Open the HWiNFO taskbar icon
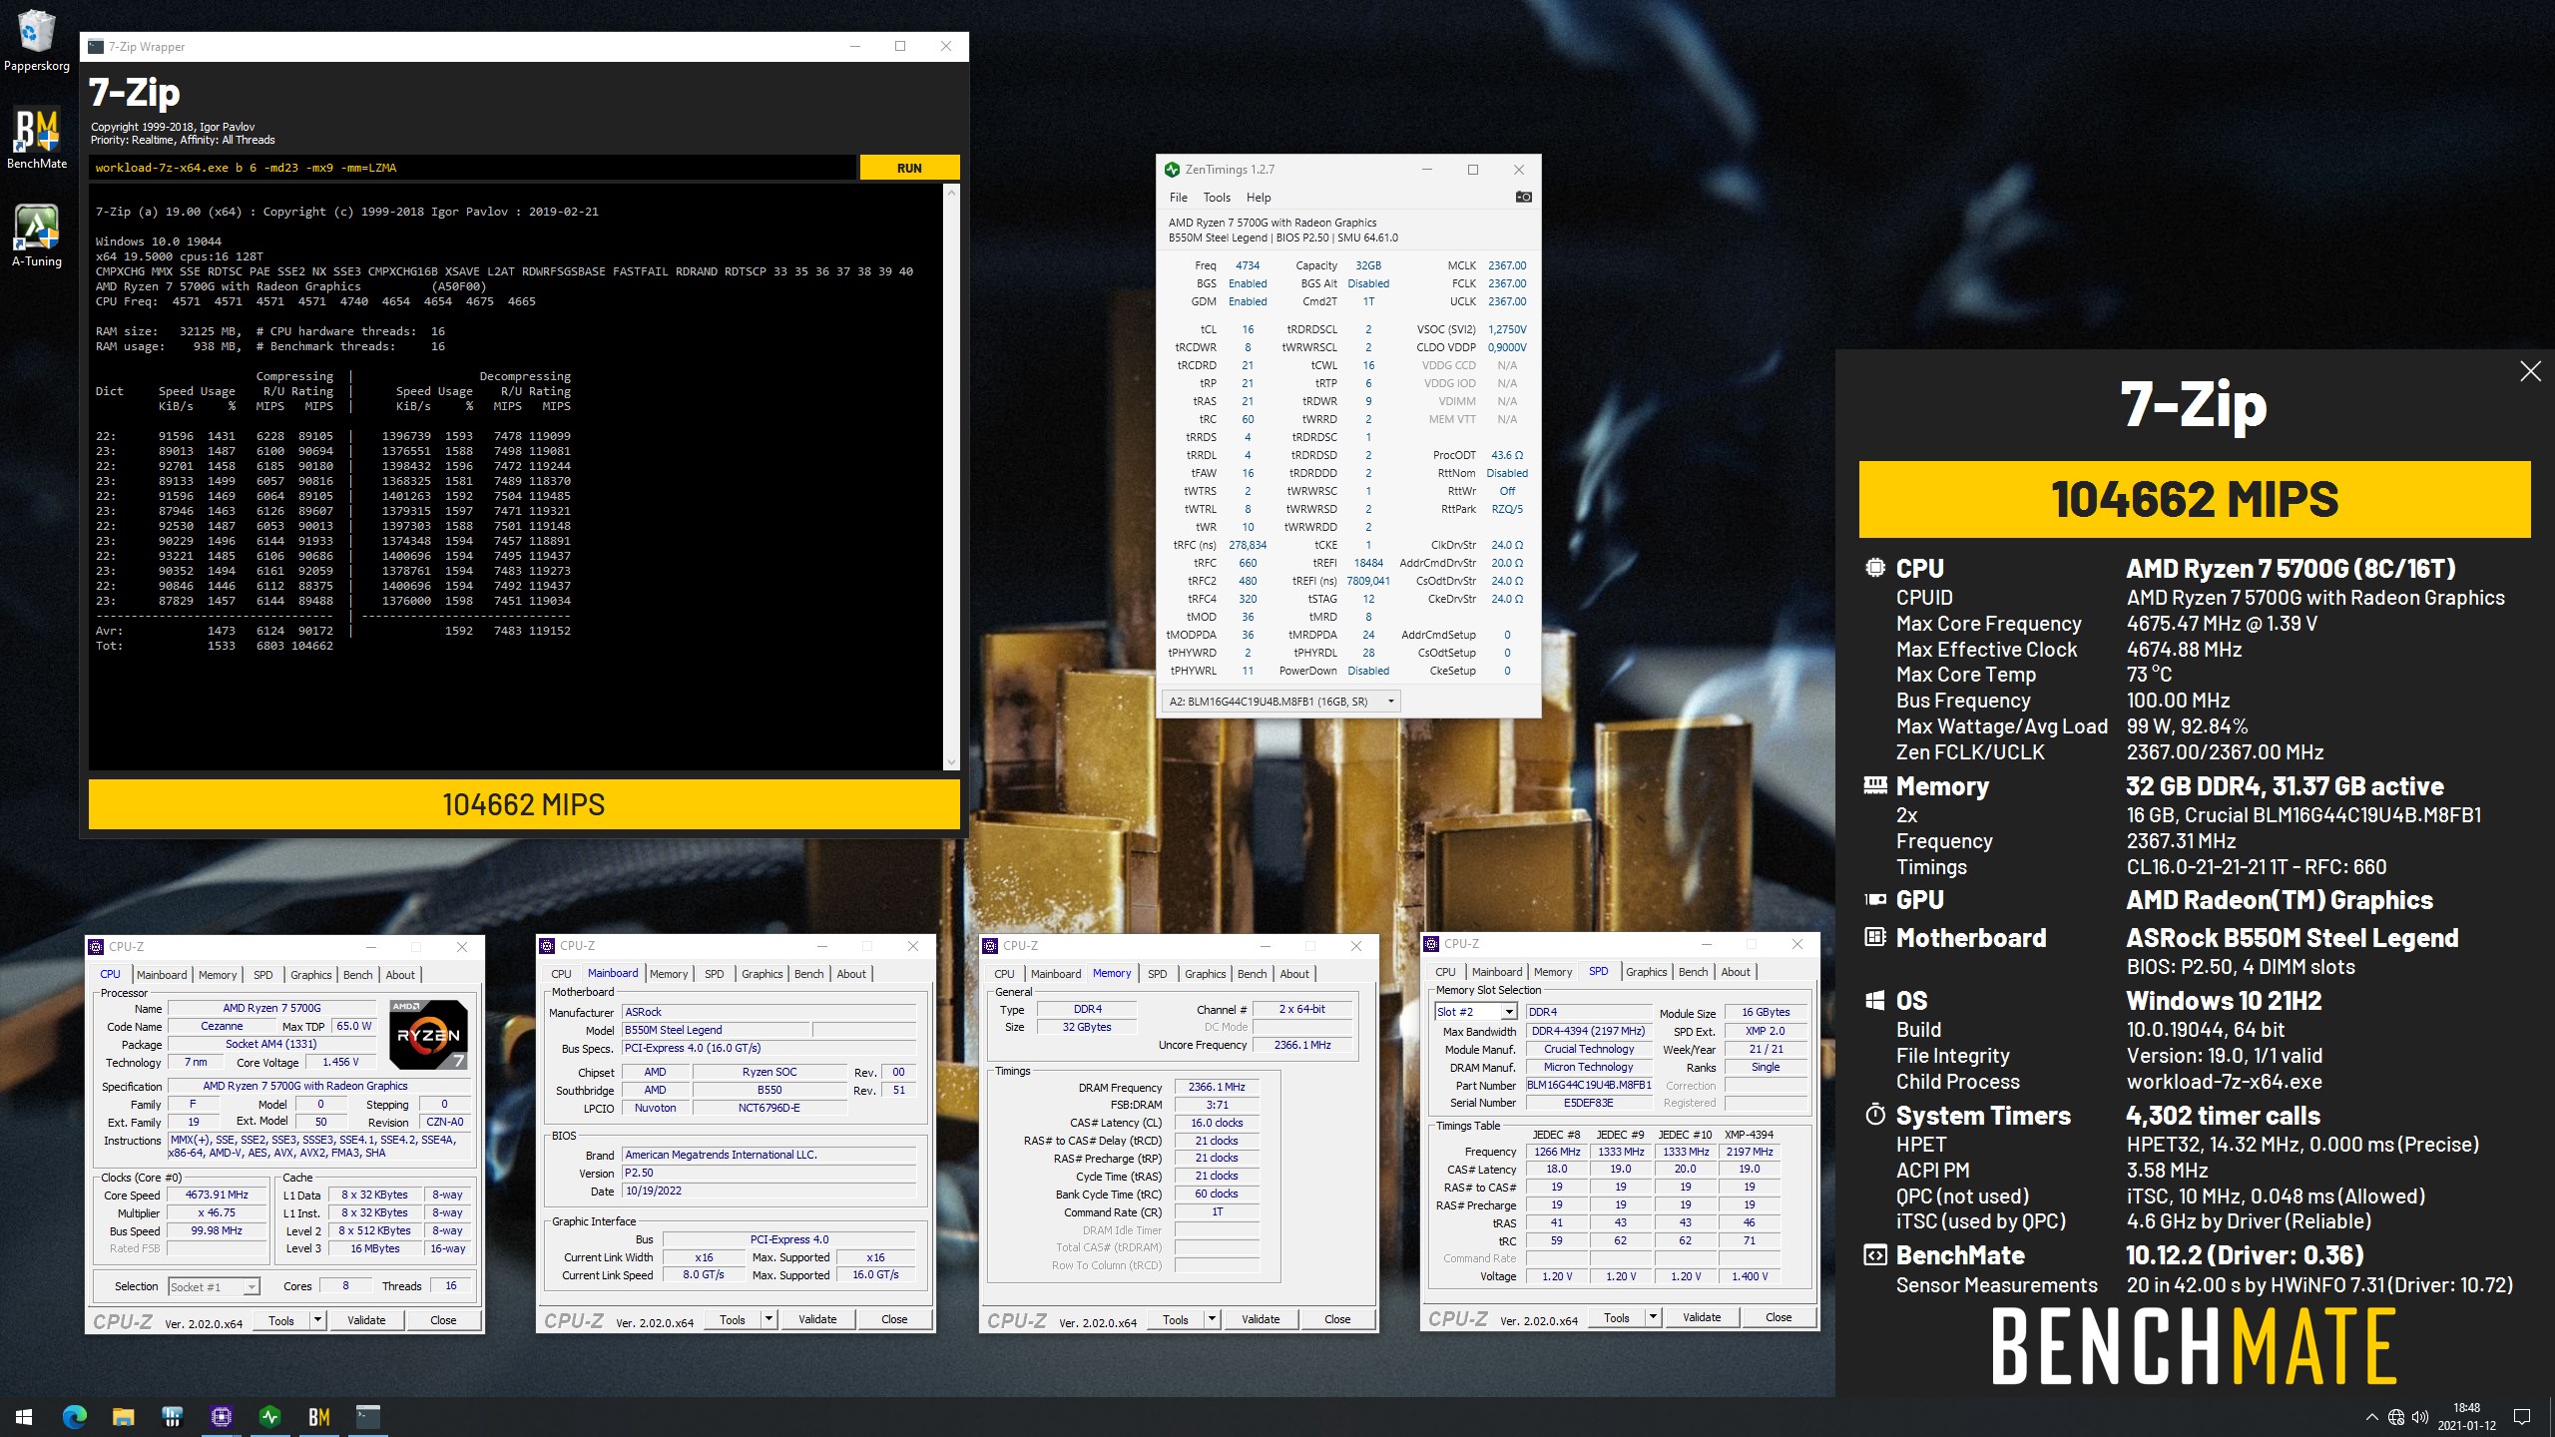The height and width of the screenshot is (1437, 2555). [172, 1416]
